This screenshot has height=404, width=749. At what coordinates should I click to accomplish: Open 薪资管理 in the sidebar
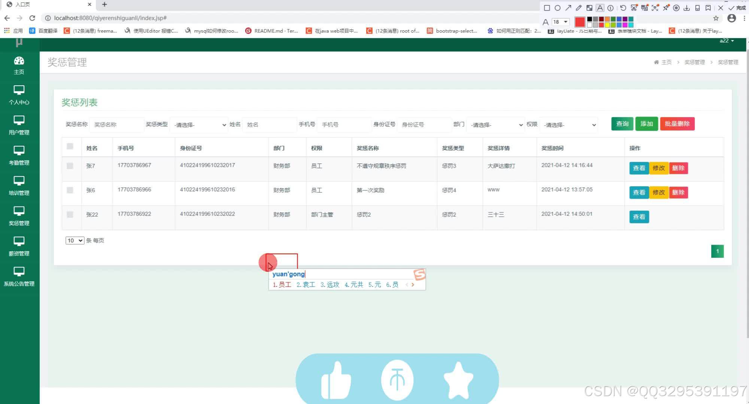19,247
